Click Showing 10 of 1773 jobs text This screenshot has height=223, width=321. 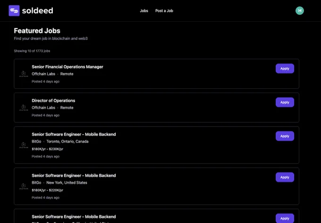coord(32,51)
